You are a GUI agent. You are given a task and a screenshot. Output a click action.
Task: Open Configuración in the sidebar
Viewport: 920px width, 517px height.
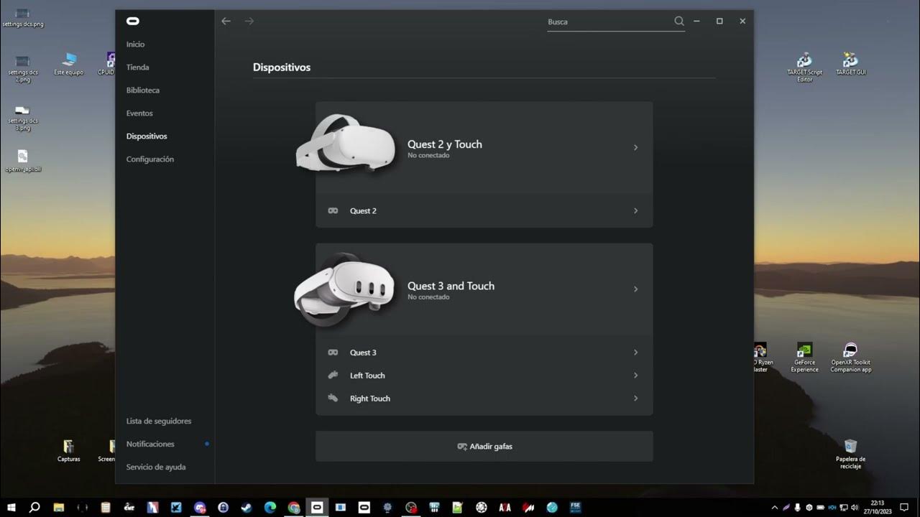[150, 159]
